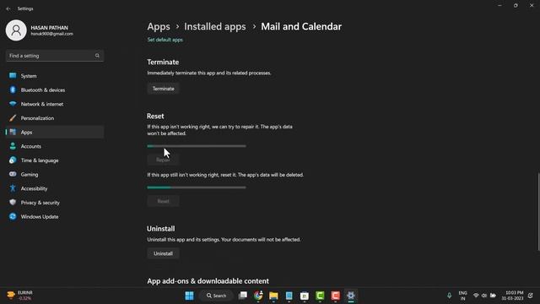Click the vertical scrollbar on the right

tap(538, 212)
